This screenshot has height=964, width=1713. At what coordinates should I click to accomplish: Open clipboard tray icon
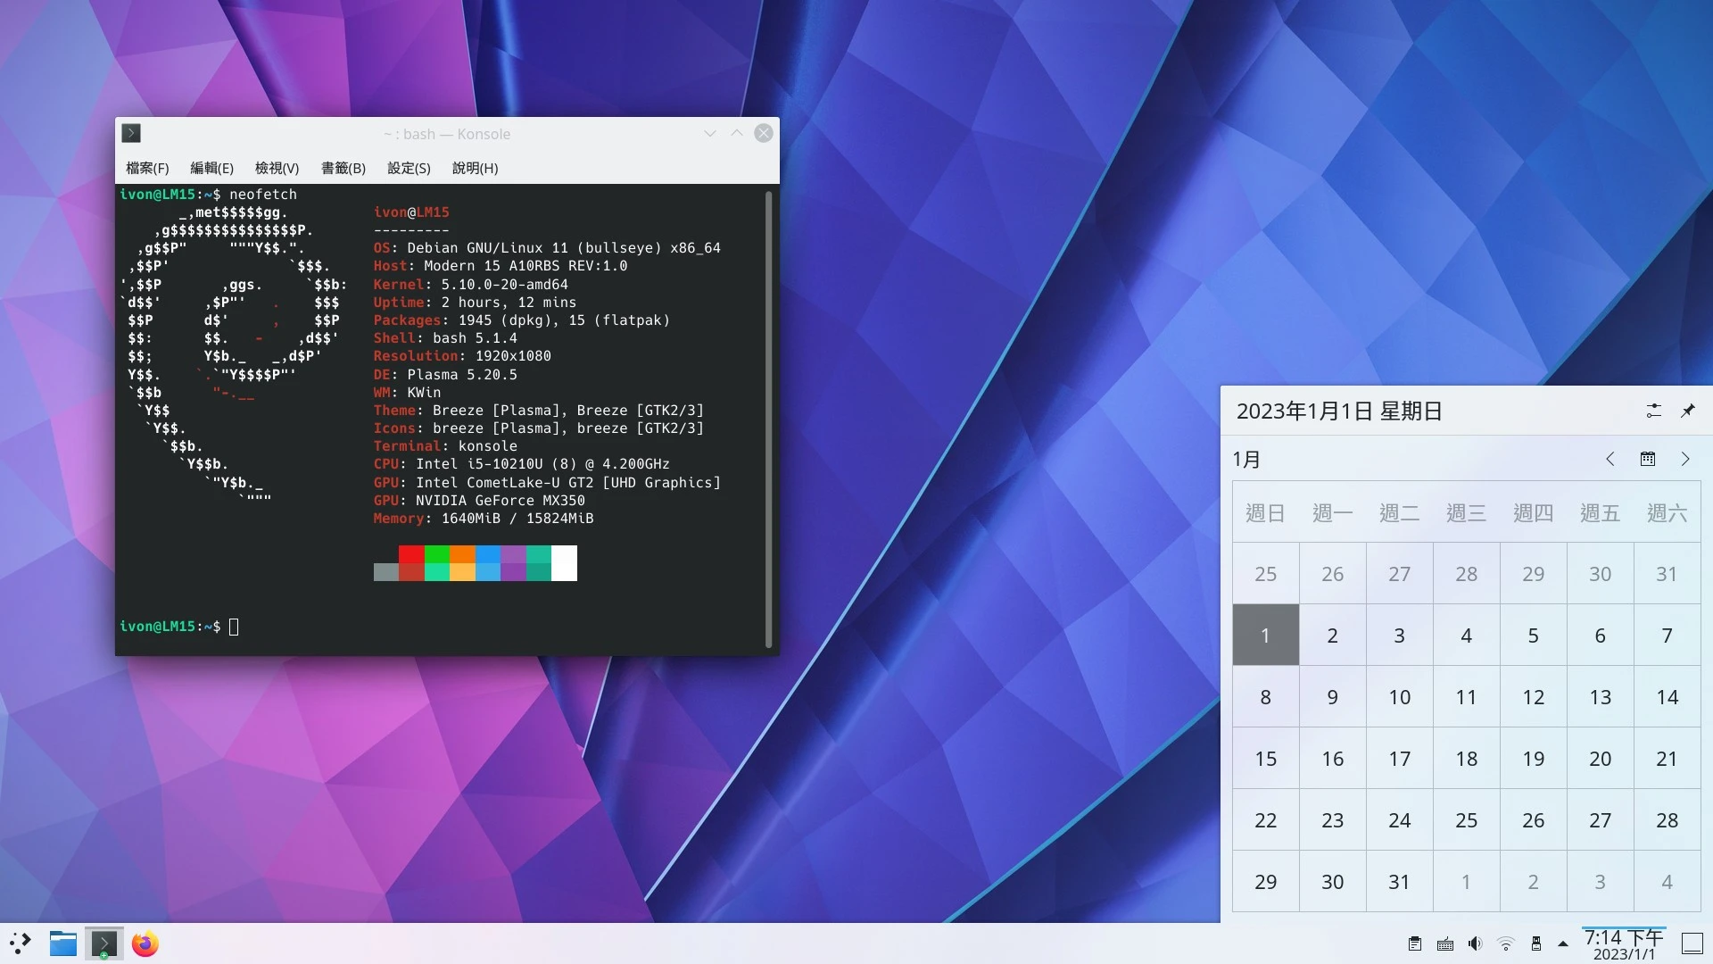point(1415,943)
